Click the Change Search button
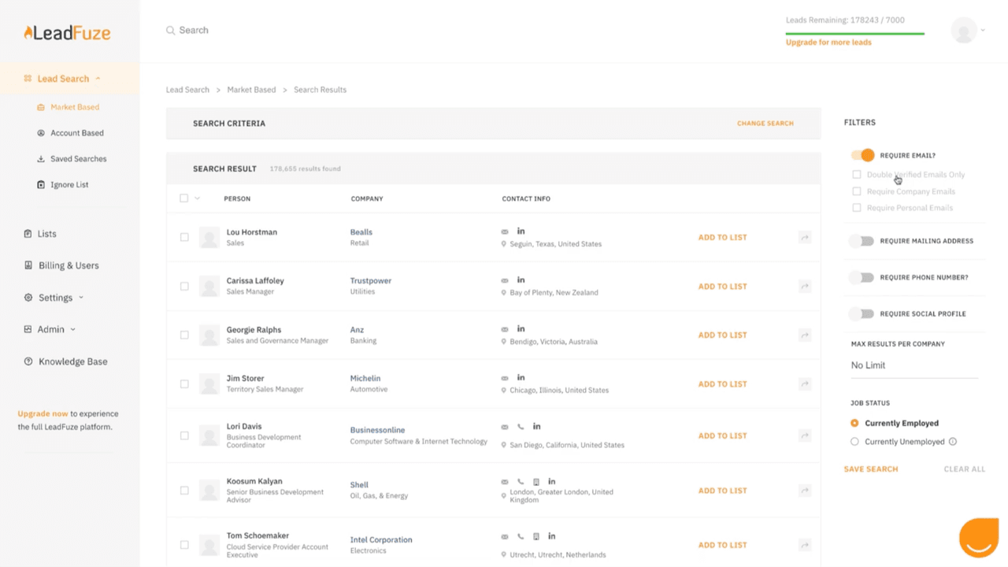The height and width of the screenshot is (567, 1008). pyautogui.click(x=765, y=124)
